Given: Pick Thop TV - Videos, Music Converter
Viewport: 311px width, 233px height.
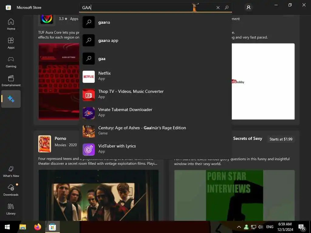Looking at the screenshot, I should [131, 91].
